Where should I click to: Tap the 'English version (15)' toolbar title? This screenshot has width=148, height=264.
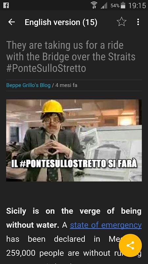coord(61,22)
